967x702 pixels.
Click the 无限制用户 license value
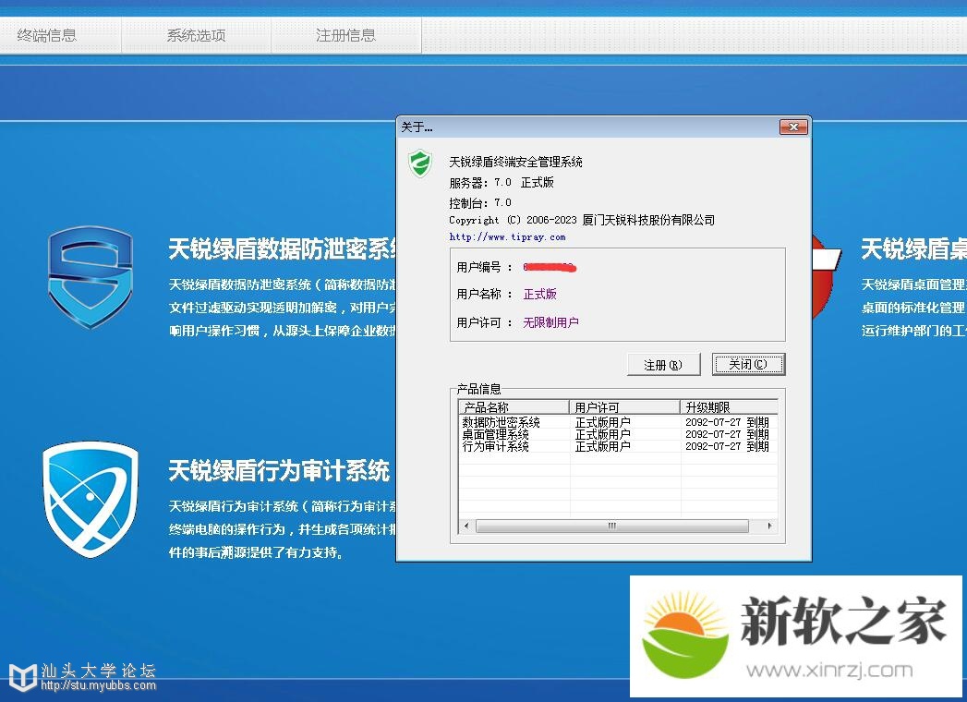[x=550, y=322]
